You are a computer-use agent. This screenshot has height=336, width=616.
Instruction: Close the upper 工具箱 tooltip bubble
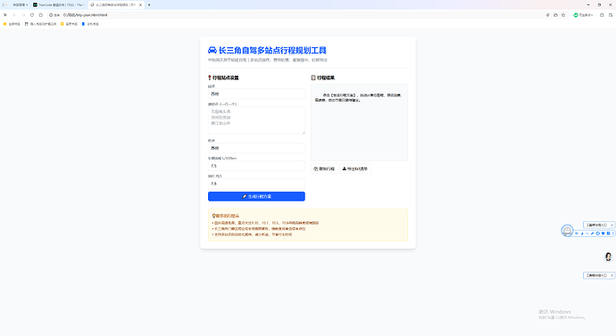[612, 225]
